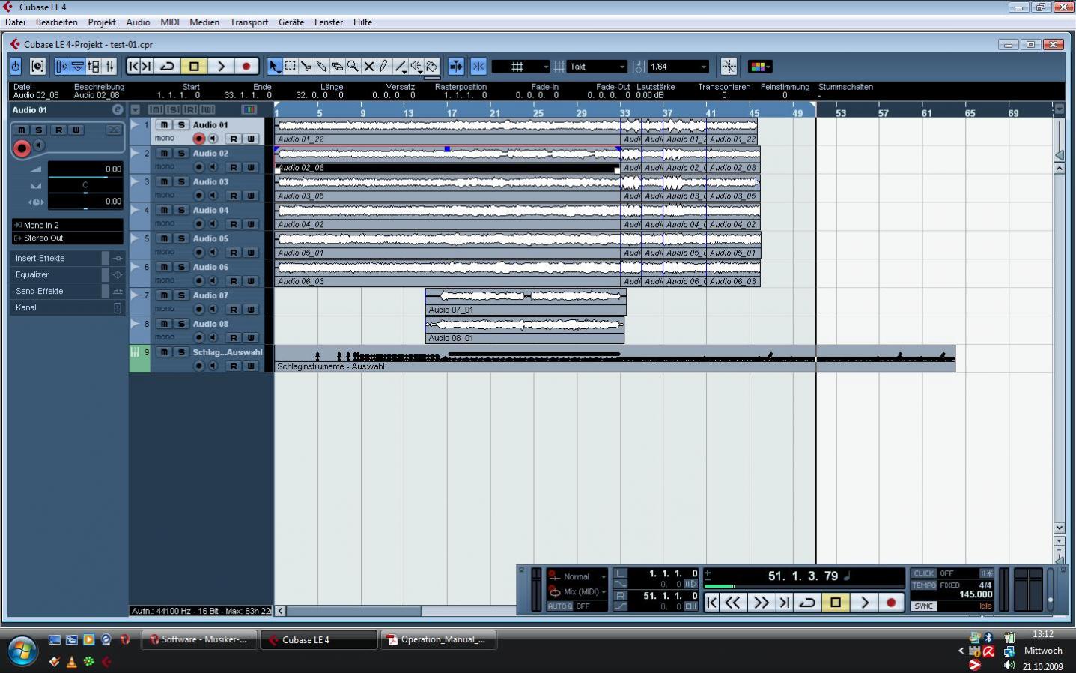Mute the Audio 03 track
Screen dimensions: 1076x673
pyautogui.click(x=164, y=182)
